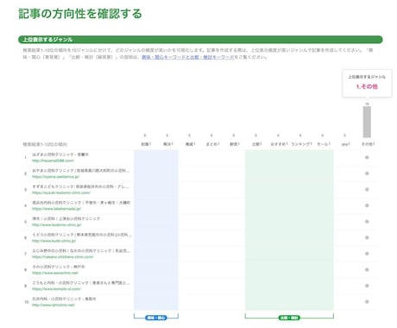The width and height of the screenshot is (397, 328).
Task: Open the 興味・関心キーワードと比較・検討キーワード link
Action: (188, 57)
